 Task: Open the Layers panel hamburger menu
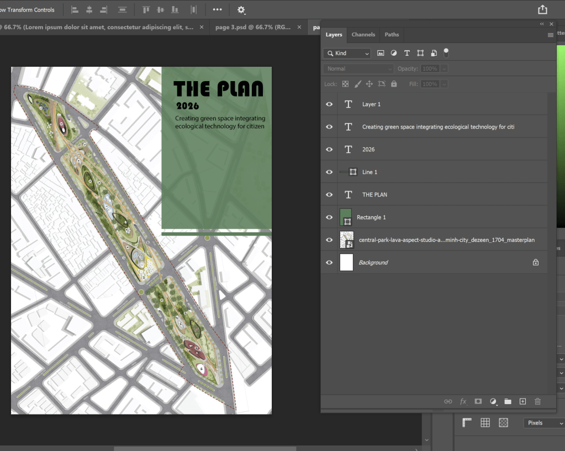[x=550, y=35]
